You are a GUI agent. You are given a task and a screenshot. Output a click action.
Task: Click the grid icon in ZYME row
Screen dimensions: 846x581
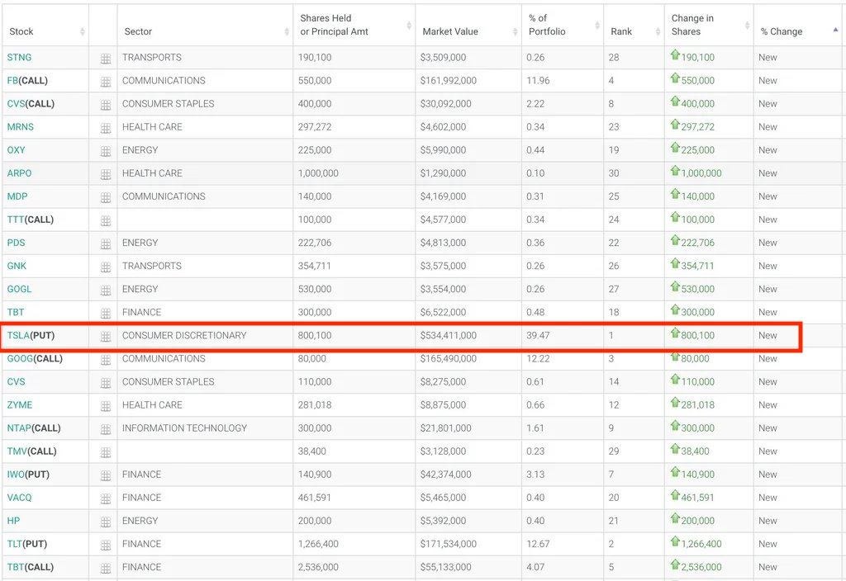point(106,406)
